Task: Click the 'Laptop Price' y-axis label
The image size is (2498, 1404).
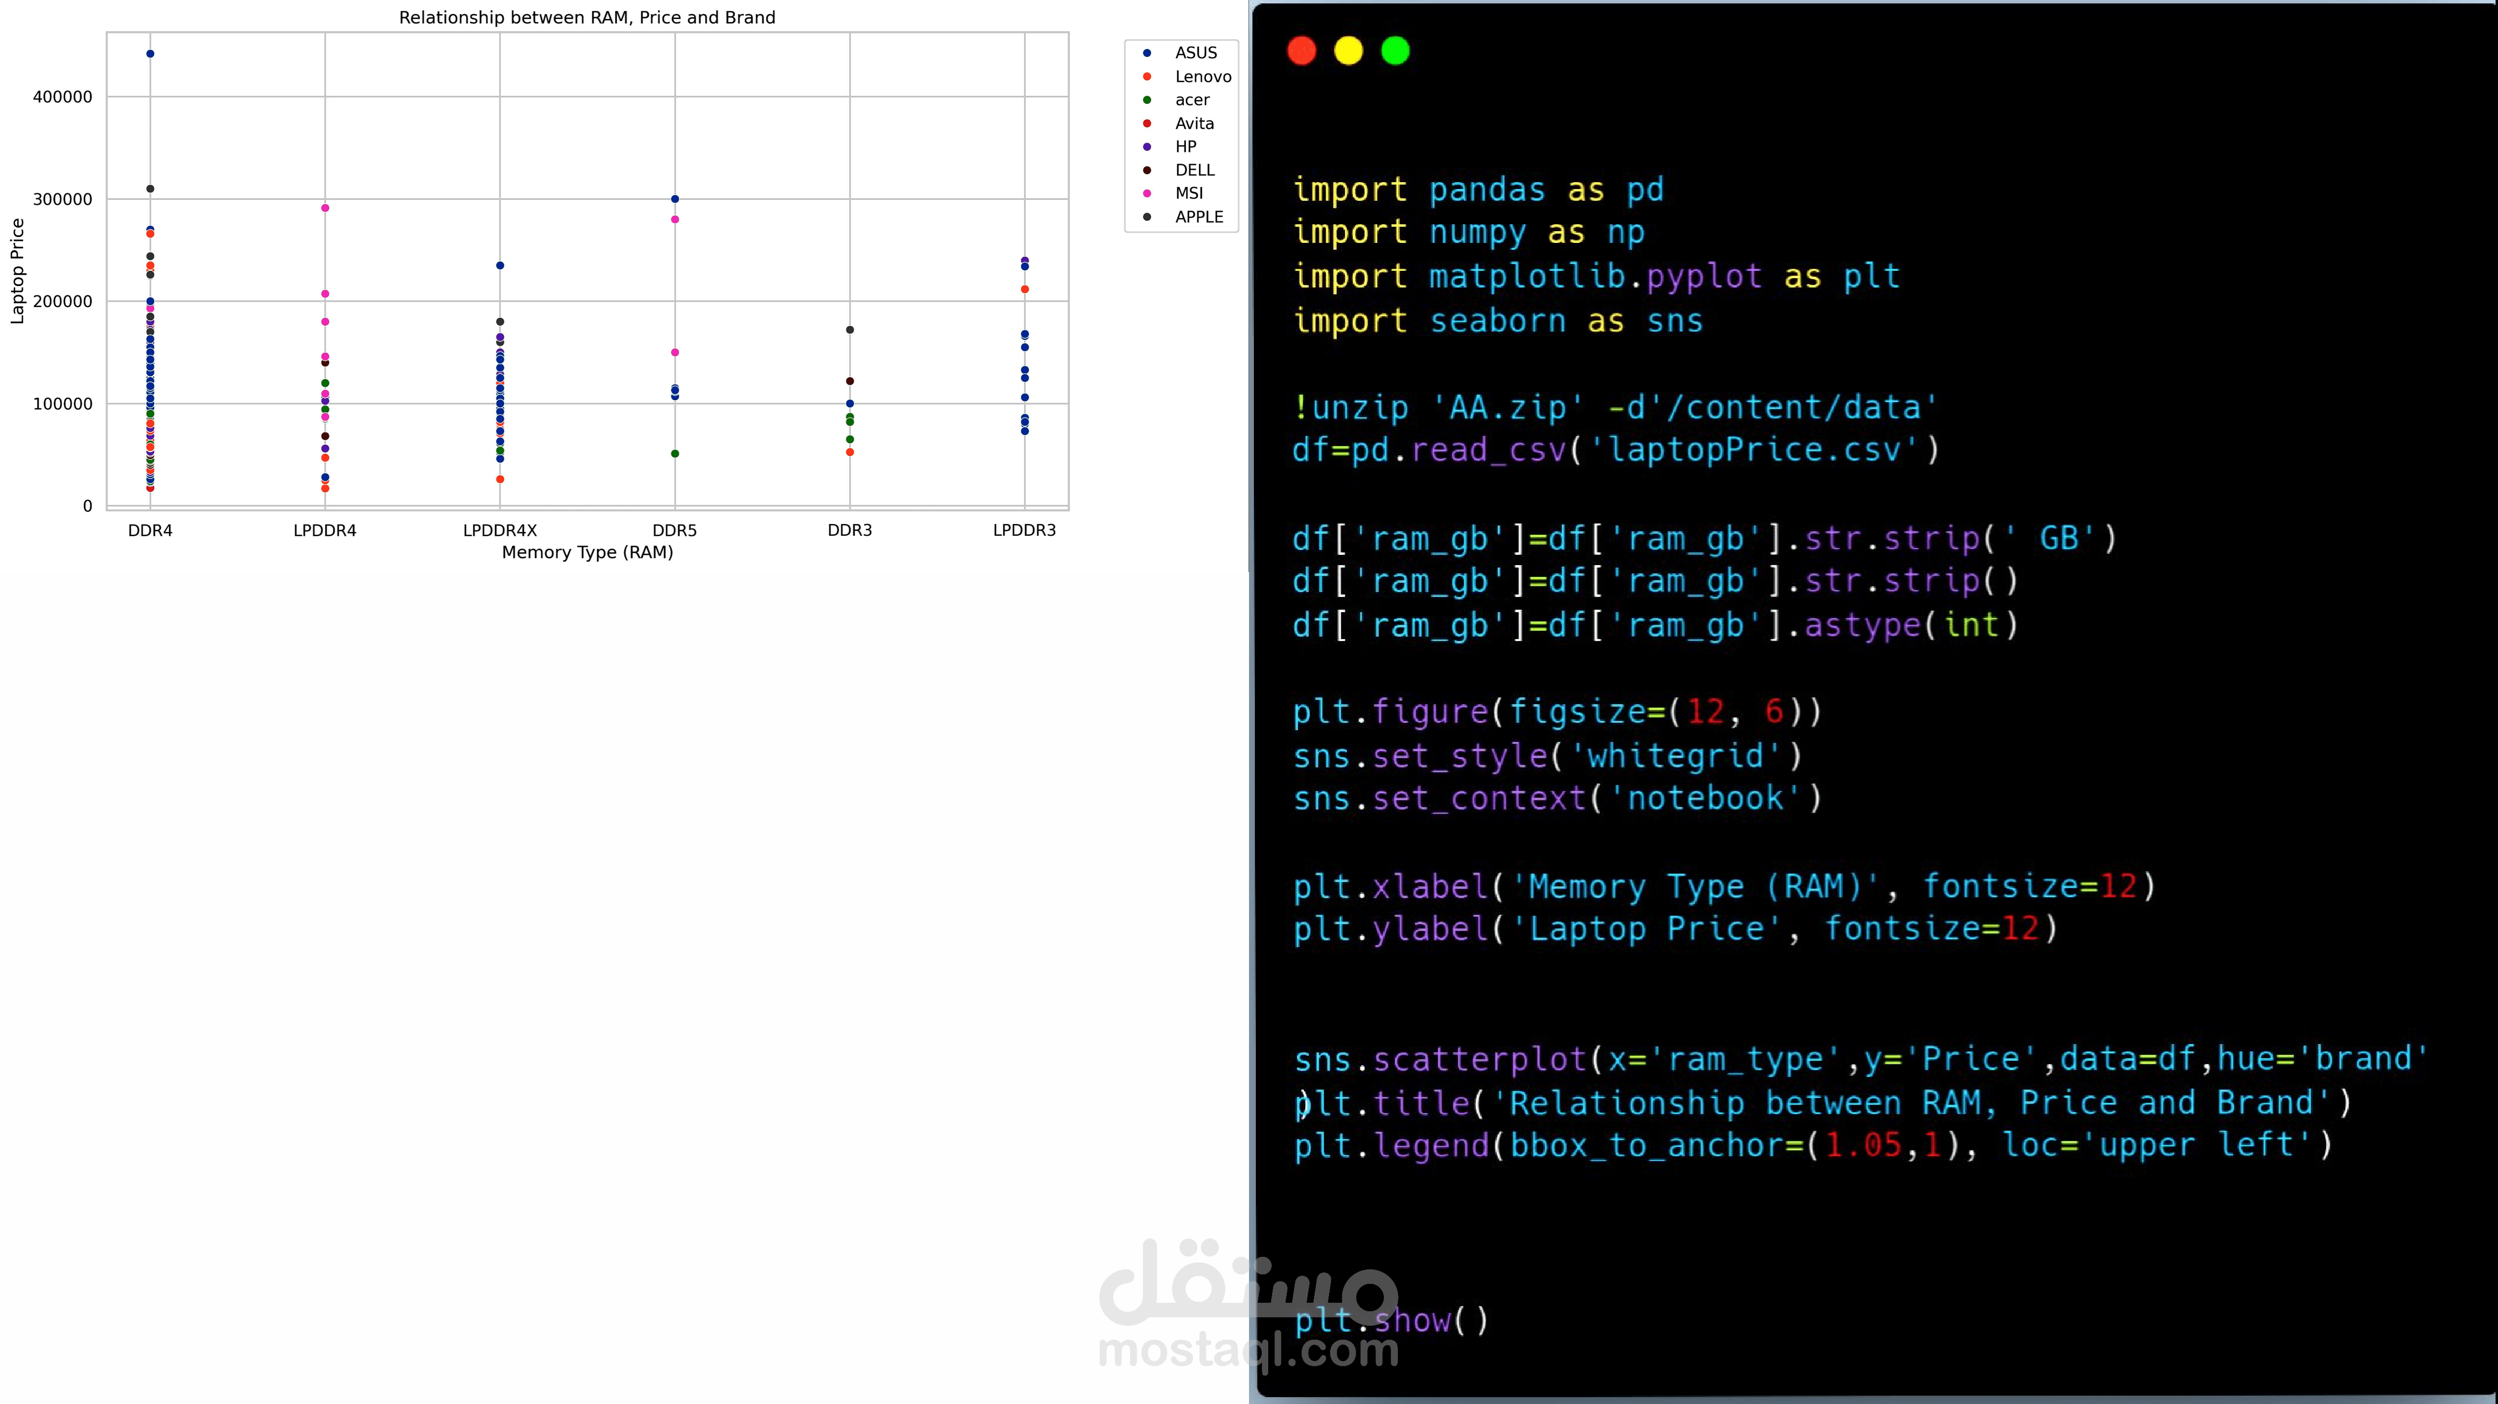Action: tap(18, 270)
